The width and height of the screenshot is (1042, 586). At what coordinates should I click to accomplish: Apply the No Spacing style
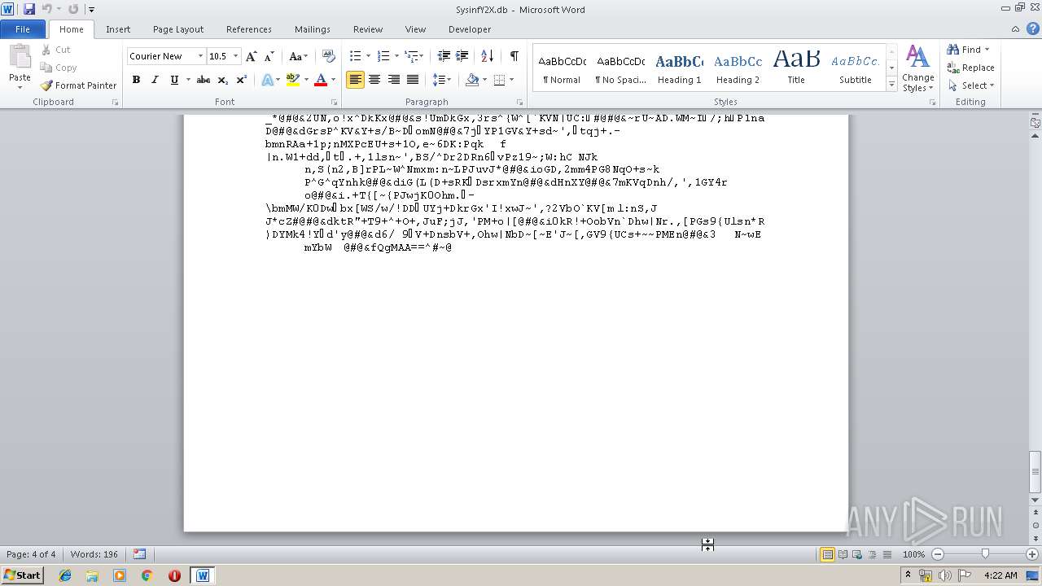[620, 68]
